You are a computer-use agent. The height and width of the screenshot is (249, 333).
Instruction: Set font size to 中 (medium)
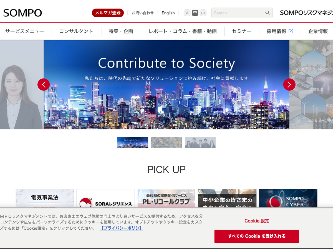tap(195, 13)
